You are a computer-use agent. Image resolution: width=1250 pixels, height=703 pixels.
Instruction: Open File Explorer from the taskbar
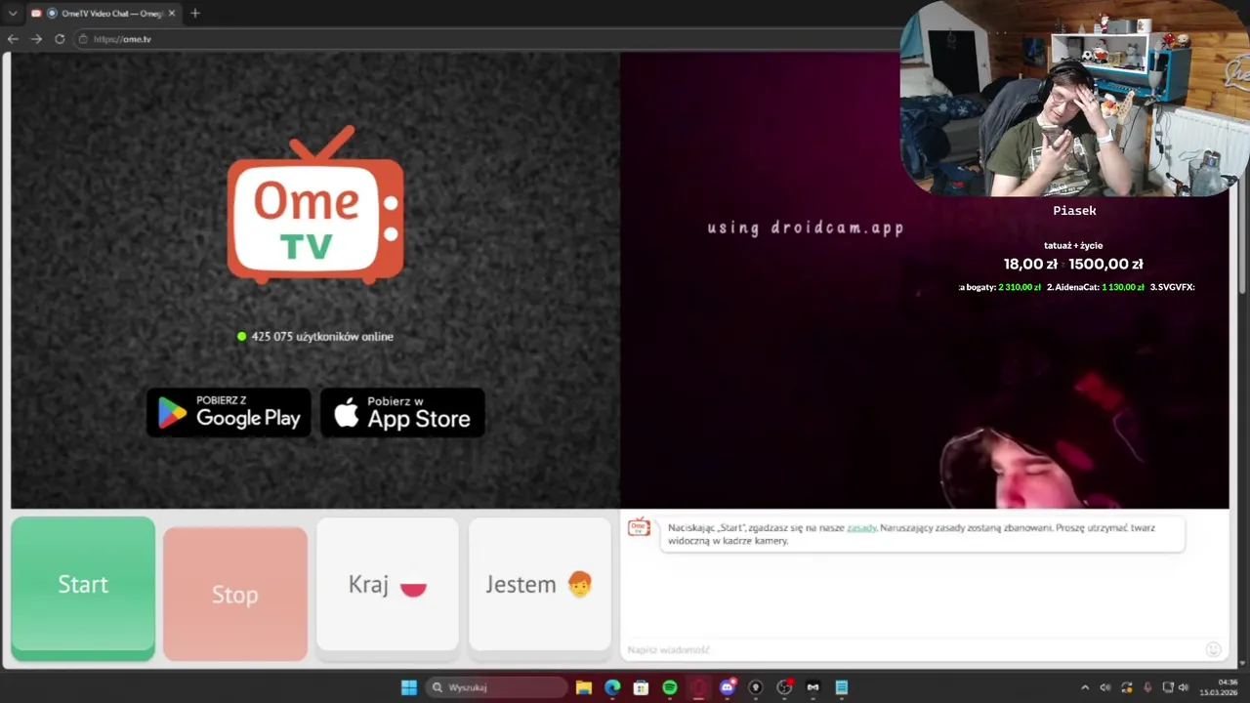[x=584, y=687]
